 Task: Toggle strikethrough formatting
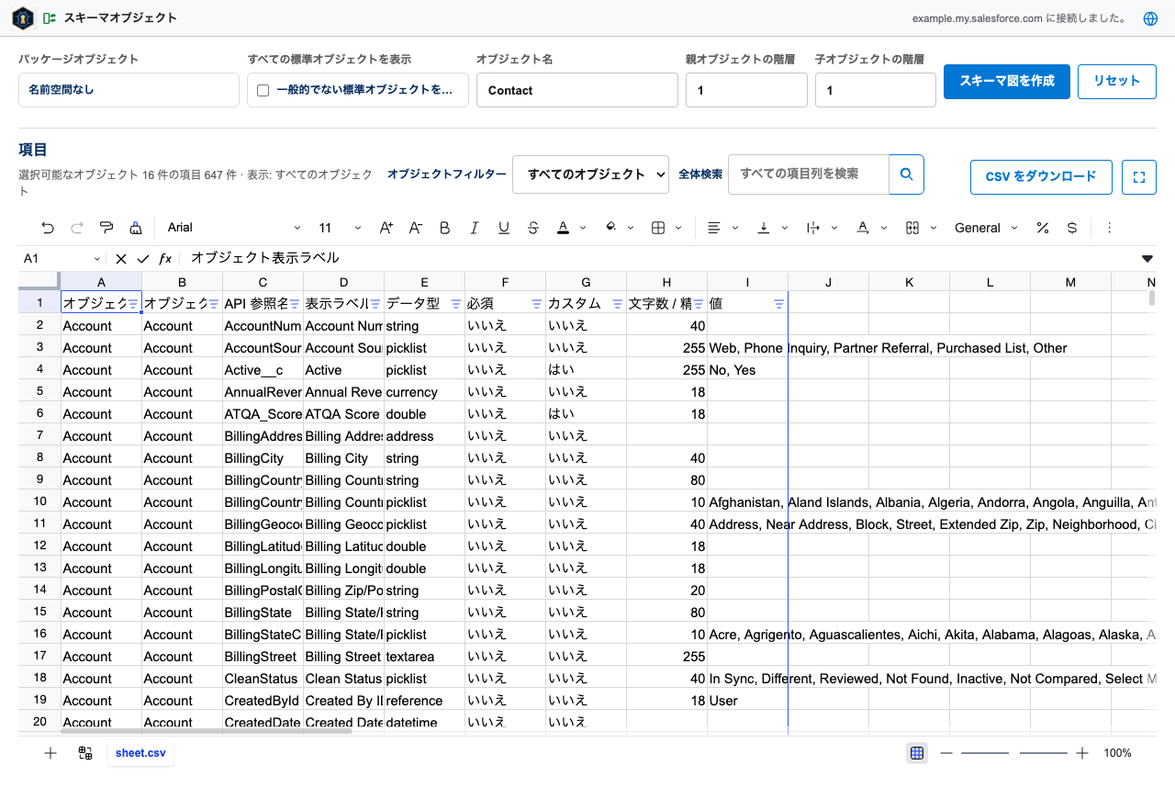pyautogui.click(x=533, y=228)
